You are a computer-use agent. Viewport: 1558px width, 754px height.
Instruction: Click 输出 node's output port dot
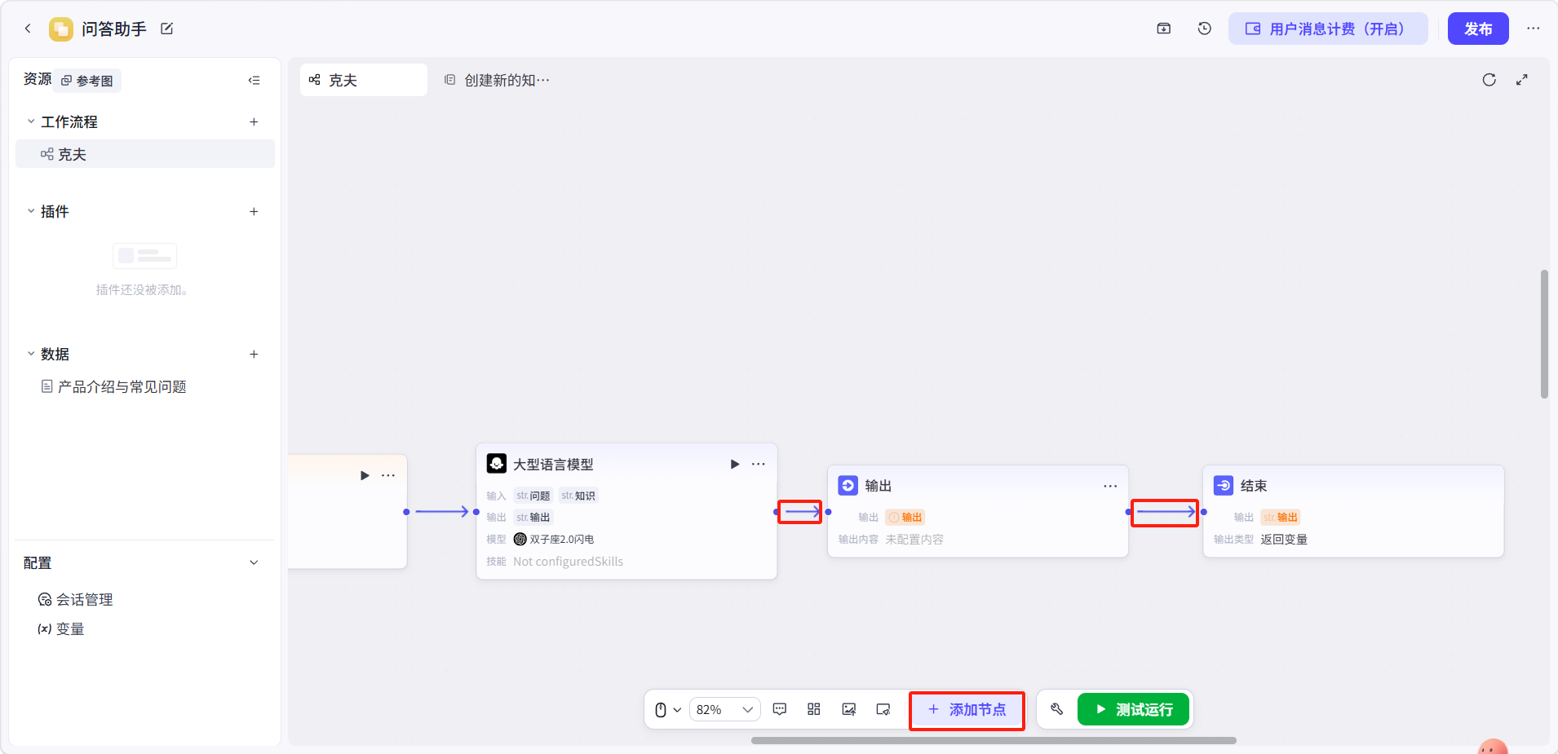(1128, 512)
